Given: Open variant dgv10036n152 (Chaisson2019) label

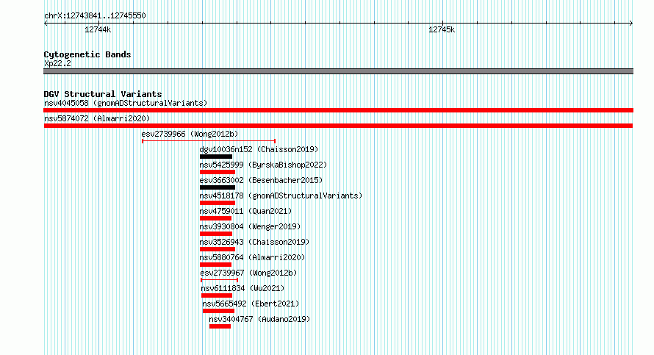Looking at the screenshot, I should (259, 149).
